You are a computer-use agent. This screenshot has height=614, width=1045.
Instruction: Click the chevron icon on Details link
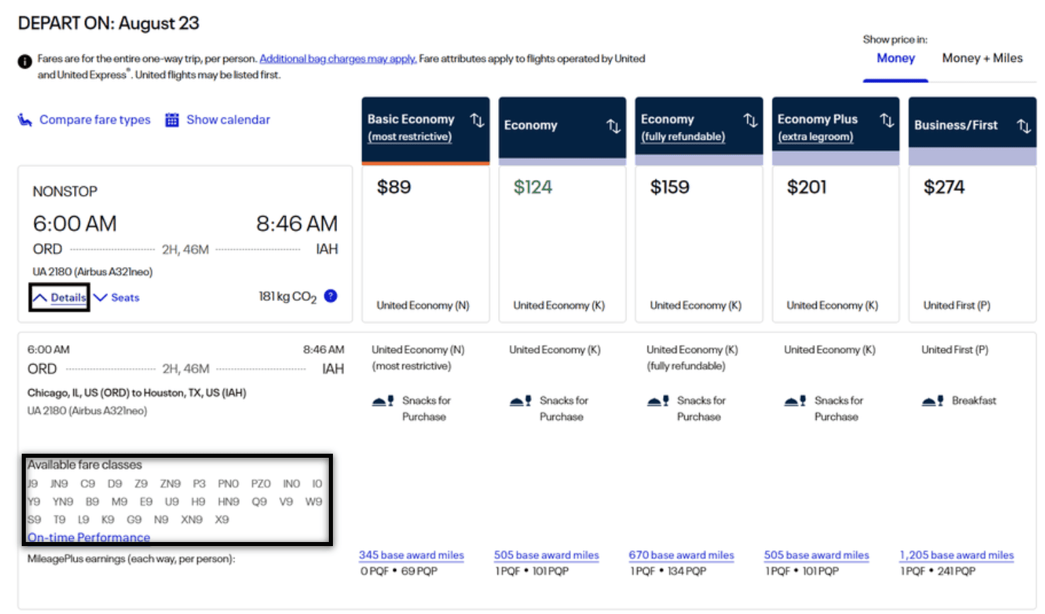click(41, 297)
